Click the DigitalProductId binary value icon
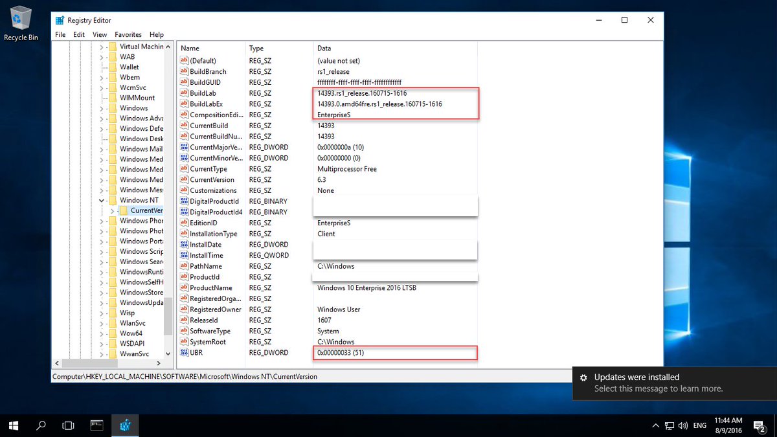Screen dimensions: 777x437 pyautogui.click(x=184, y=201)
